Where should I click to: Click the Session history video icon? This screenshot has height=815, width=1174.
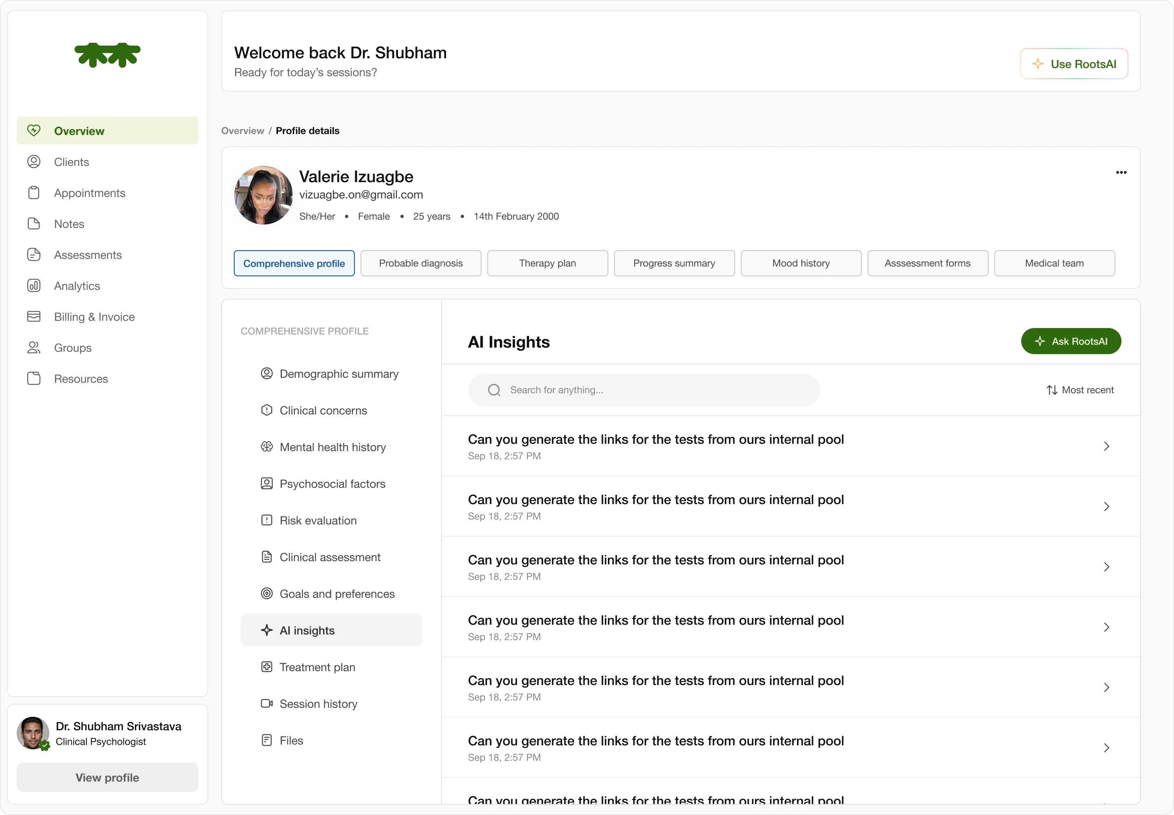(266, 703)
